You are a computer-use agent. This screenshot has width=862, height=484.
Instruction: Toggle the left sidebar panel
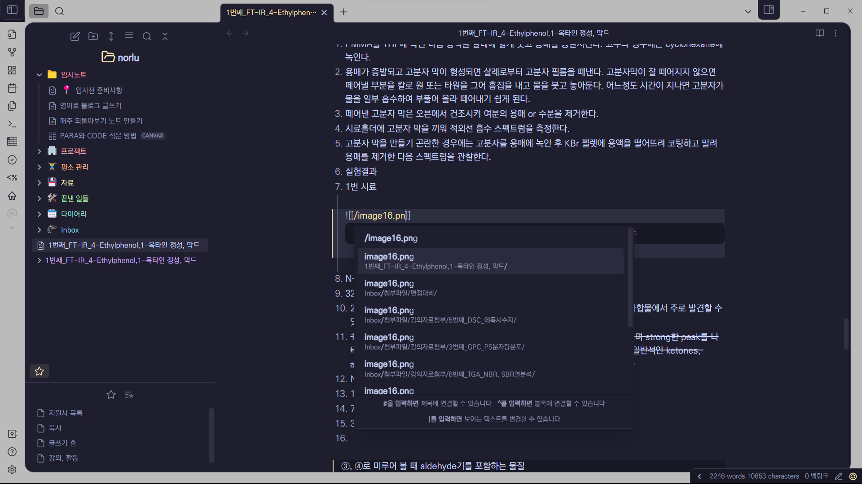tap(12, 9)
